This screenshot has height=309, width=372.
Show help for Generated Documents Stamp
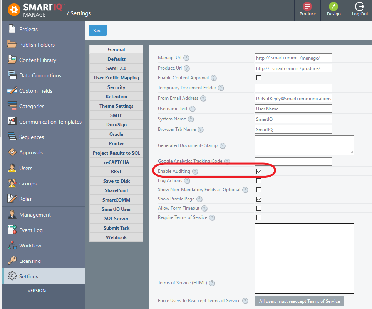(x=222, y=145)
